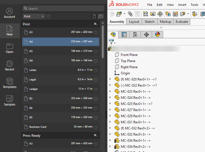The image size is (205, 152).
Task: Click the paperclip Mate toolbar icon
Action: click(130, 14)
